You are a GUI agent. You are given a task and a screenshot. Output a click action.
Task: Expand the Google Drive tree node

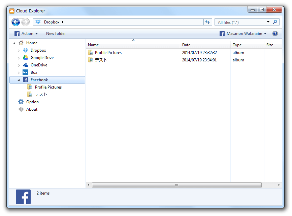click(x=19, y=58)
